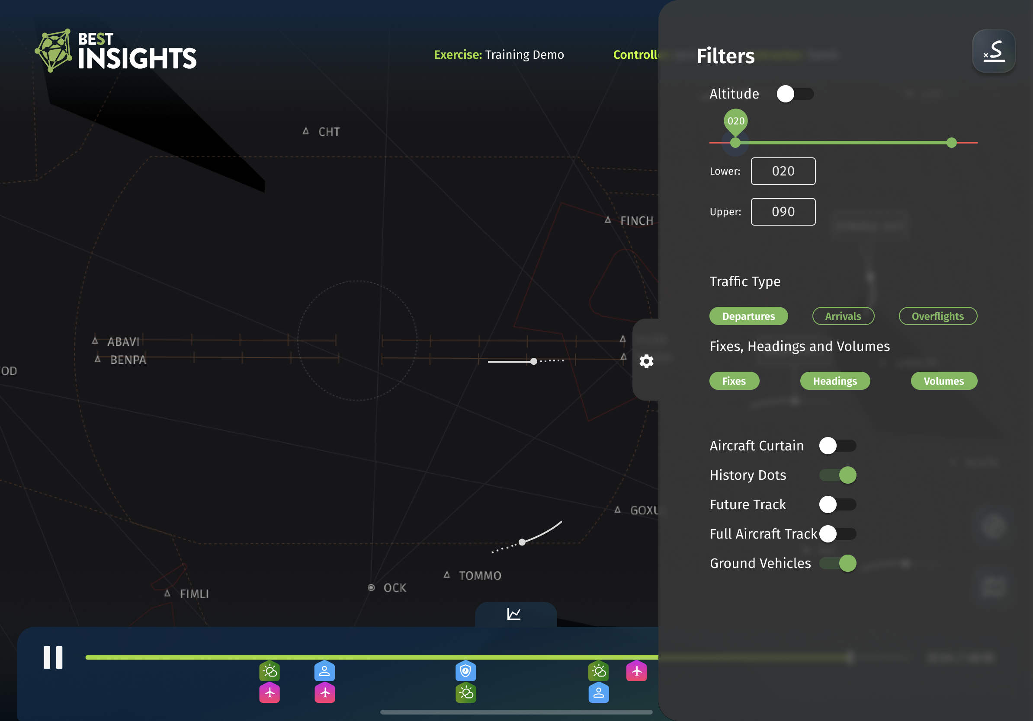Click the clear filters icon top right
The width and height of the screenshot is (1033, 721).
pos(993,51)
